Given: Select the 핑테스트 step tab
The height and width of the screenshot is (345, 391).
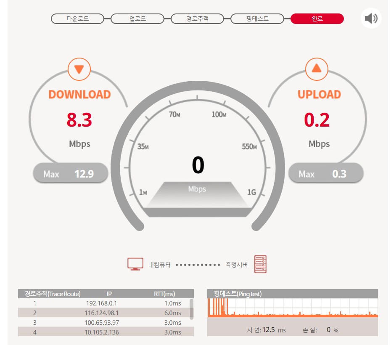Looking at the screenshot, I should pos(257,19).
